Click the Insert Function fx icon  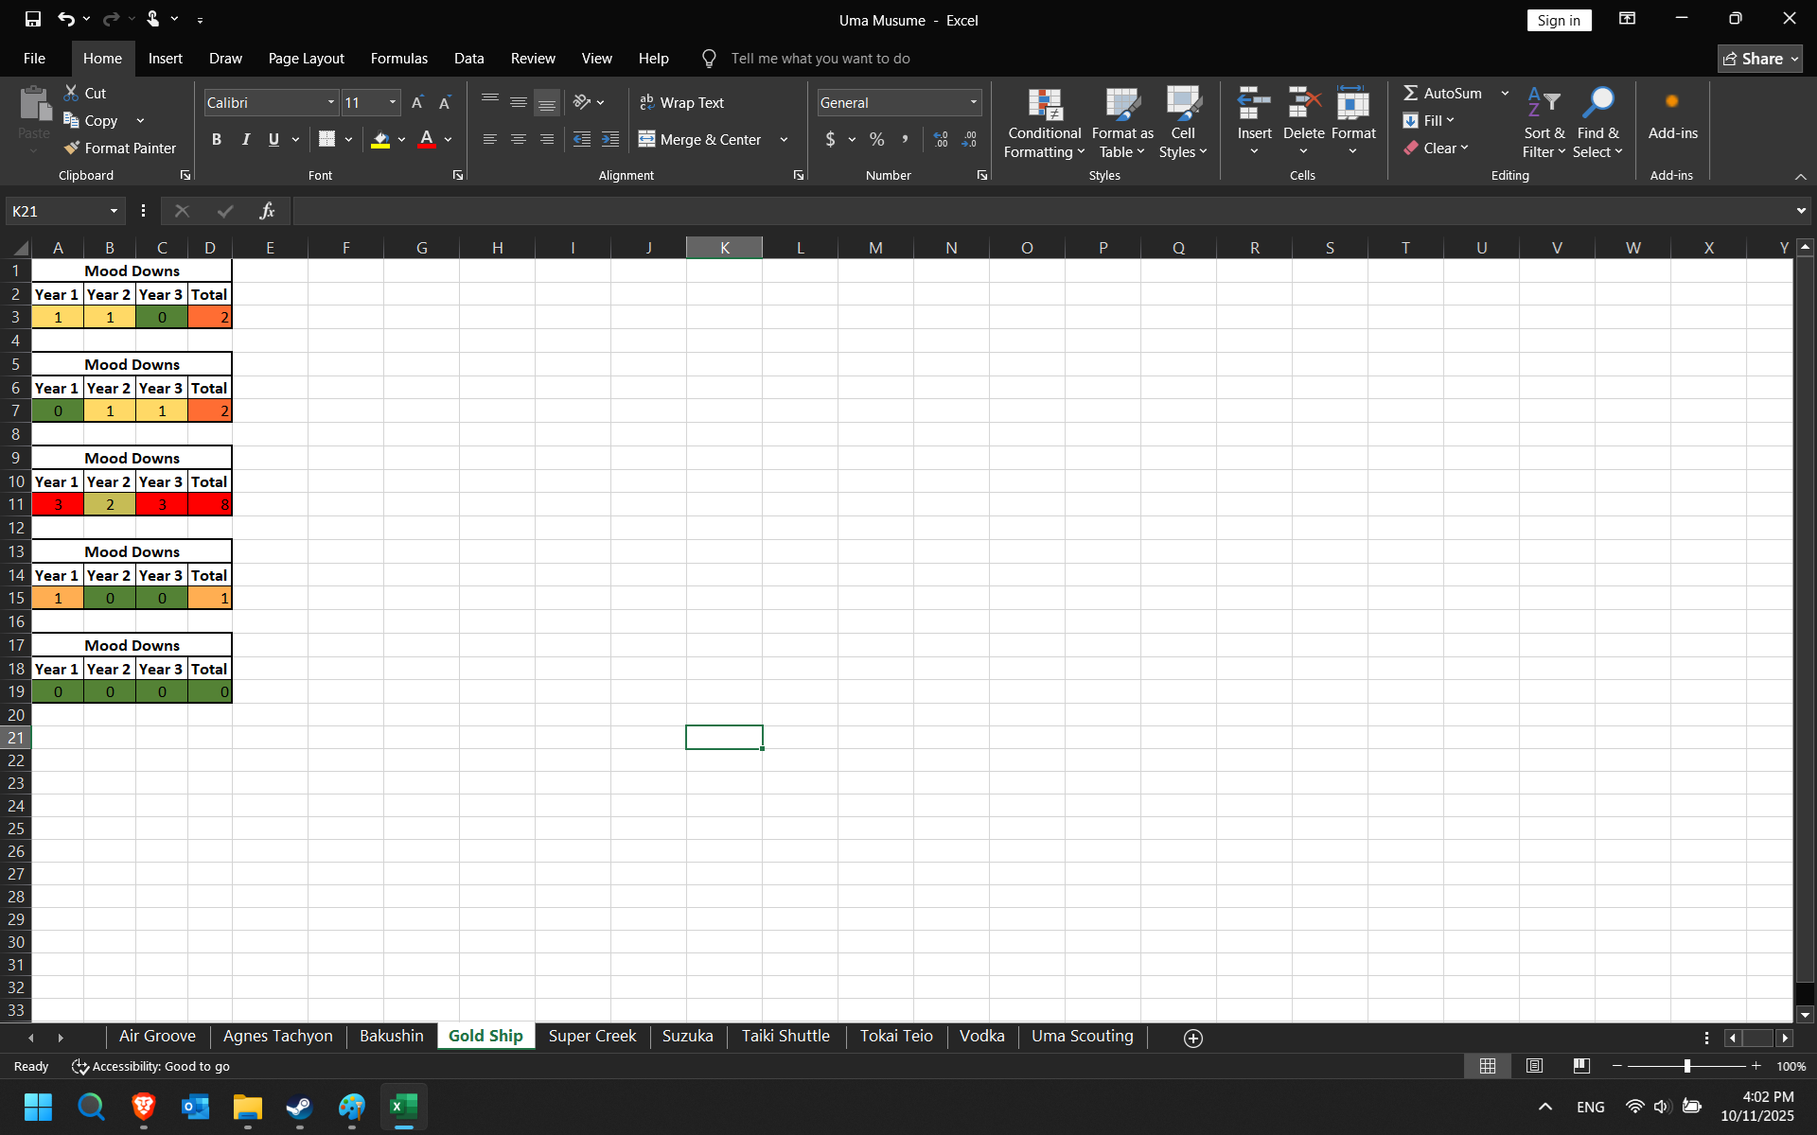(267, 211)
